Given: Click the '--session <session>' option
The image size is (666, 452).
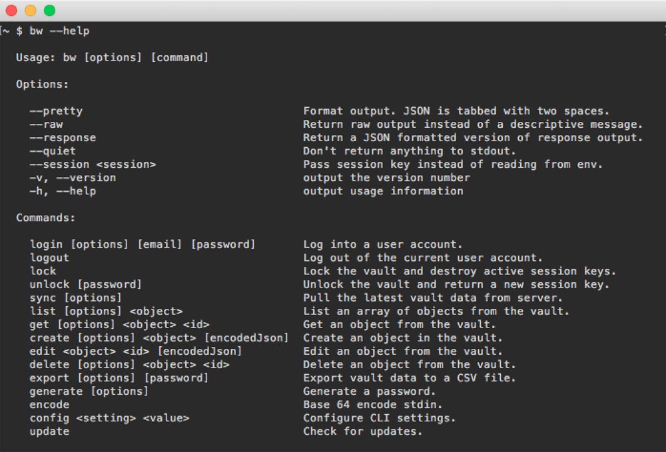Looking at the screenshot, I should point(93,164).
